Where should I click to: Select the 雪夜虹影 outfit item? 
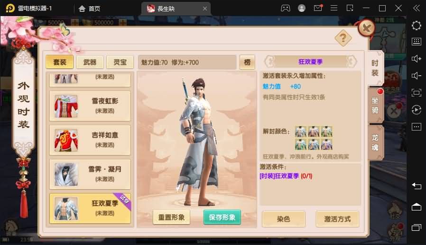[x=90, y=106]
